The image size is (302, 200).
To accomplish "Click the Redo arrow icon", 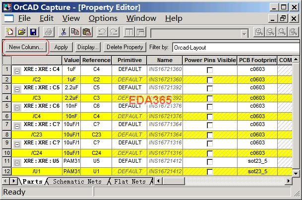I will coord(114,32).
